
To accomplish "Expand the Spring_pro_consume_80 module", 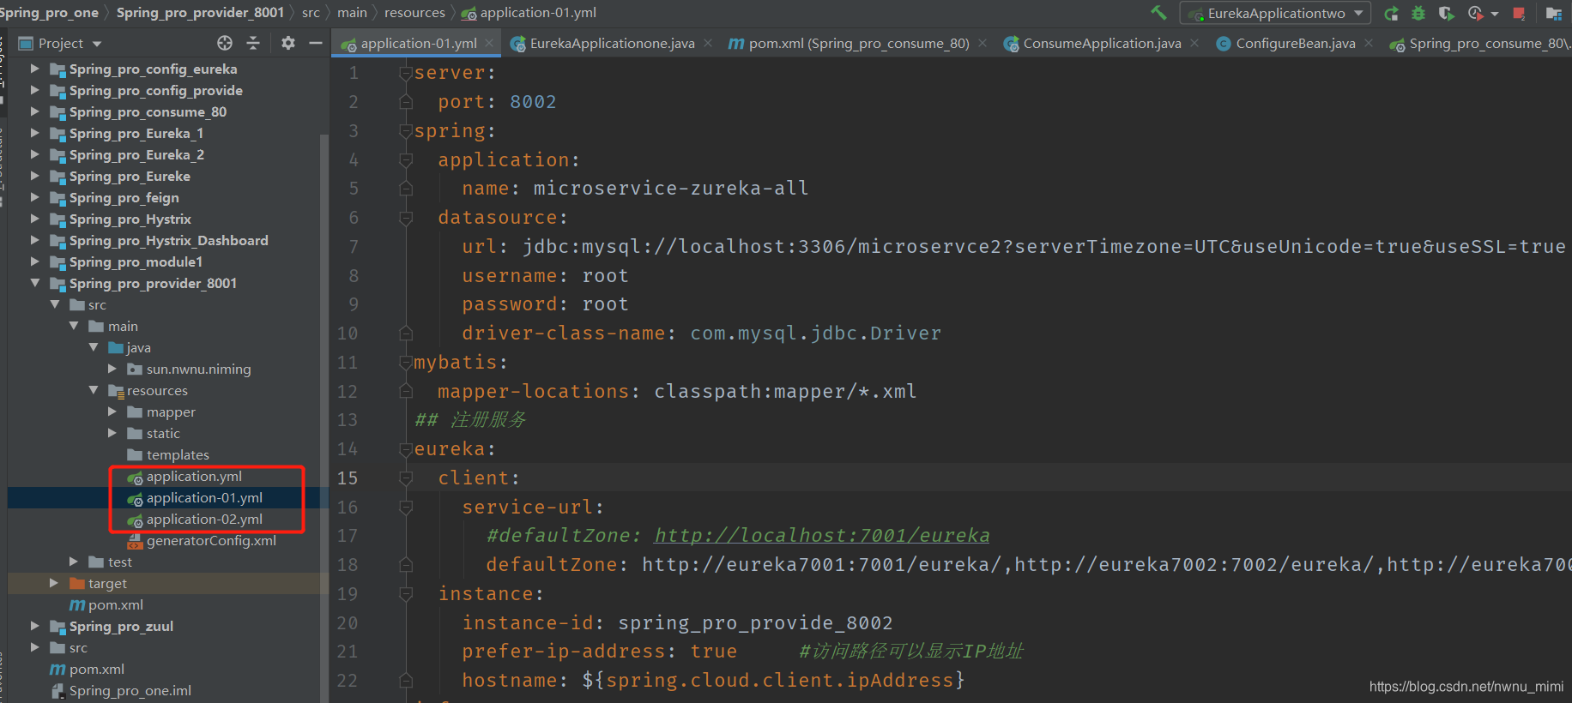I will coord(34,111).
